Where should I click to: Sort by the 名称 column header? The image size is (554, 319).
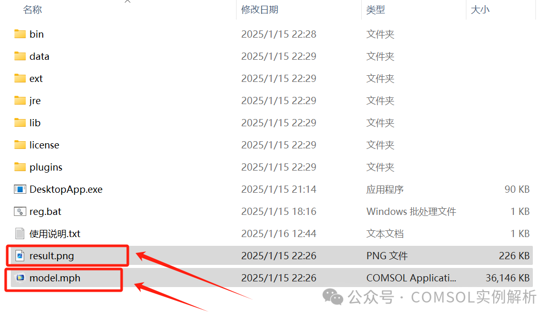coord(32,10)
